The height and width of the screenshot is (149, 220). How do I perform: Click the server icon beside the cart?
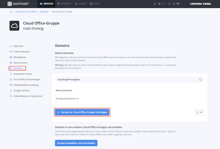[174, 4]
